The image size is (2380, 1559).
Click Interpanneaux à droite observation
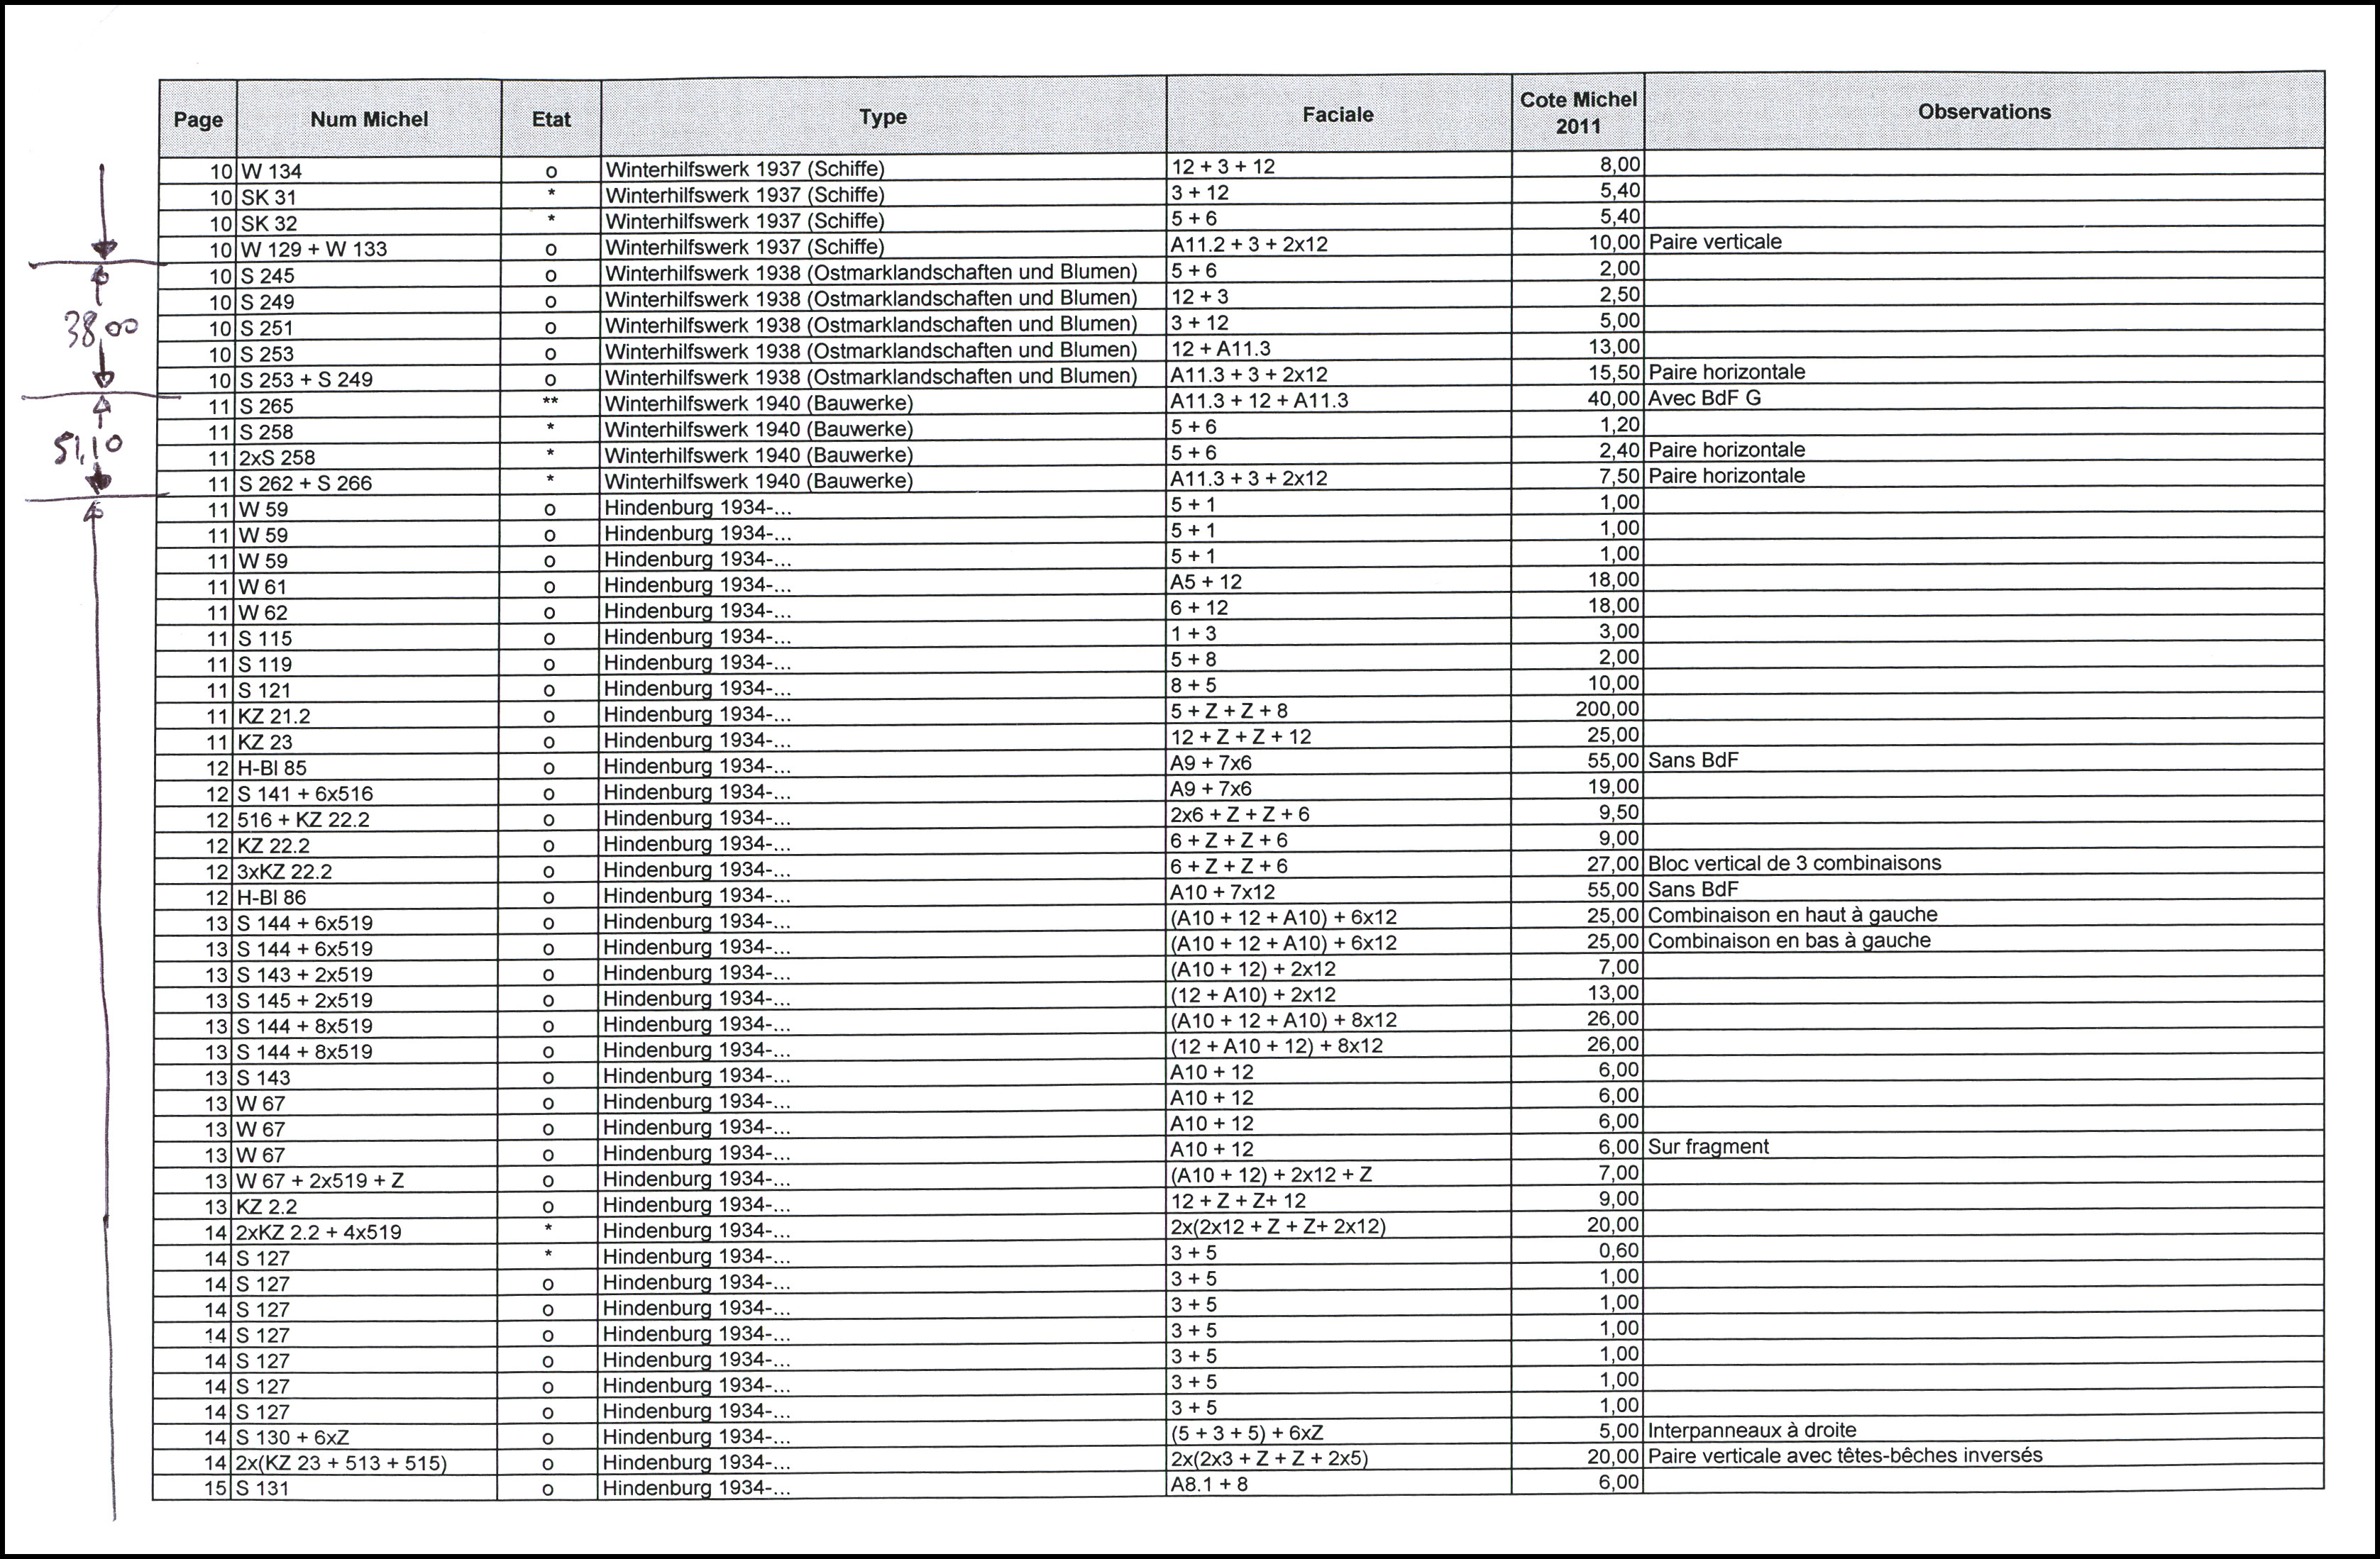point(1751,1430)
